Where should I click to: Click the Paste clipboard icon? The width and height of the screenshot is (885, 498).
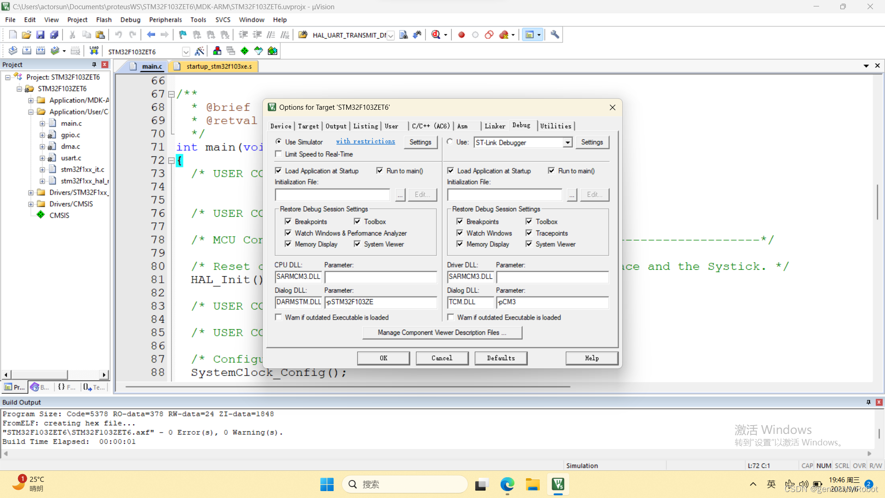pos(100,35)
